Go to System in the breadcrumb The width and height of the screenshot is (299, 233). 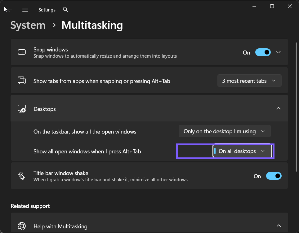[x=28, y=25]
